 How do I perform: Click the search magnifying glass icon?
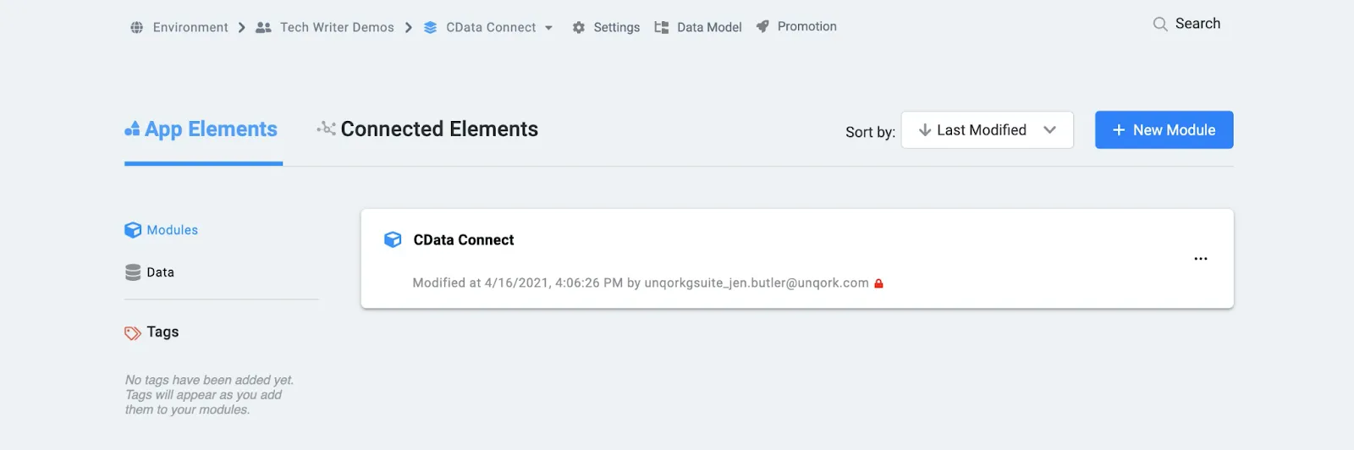pyautogui.click(x=1160, y=24)
